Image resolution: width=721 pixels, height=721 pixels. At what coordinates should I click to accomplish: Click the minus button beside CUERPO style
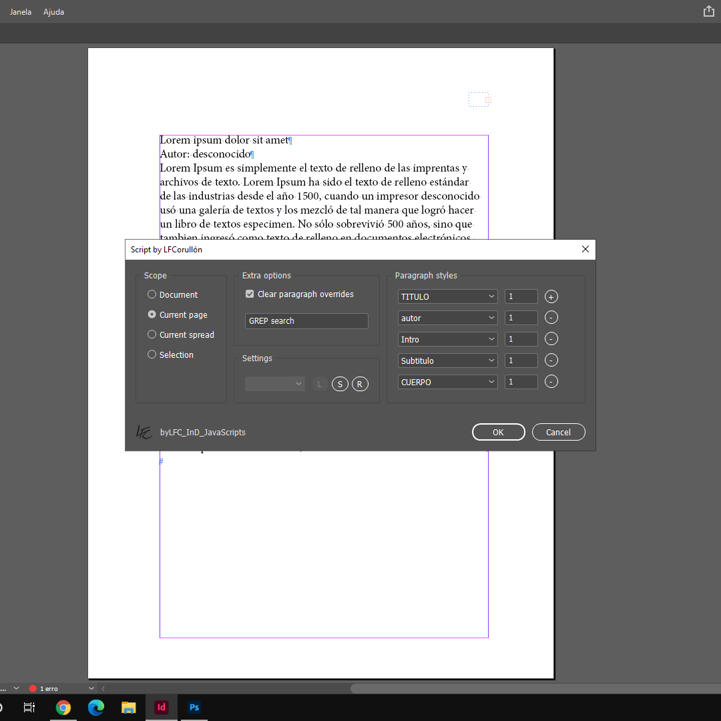(x=551, y=382)
